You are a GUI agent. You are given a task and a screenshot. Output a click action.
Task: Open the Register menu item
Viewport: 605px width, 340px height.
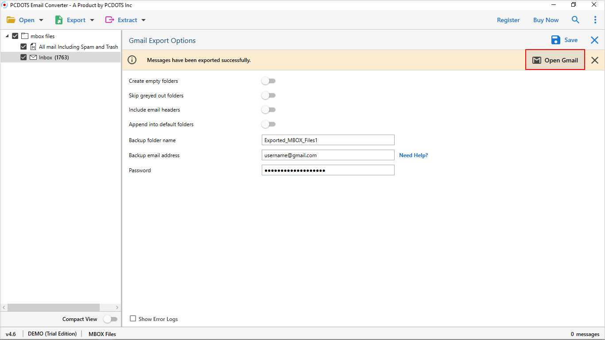(508, 20)
